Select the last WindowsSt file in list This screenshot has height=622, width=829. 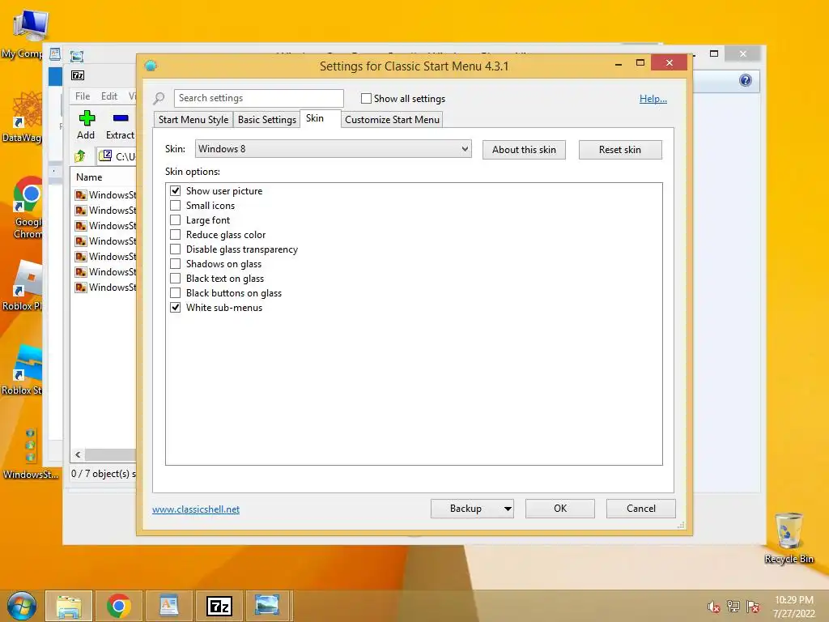coord(106,287)
